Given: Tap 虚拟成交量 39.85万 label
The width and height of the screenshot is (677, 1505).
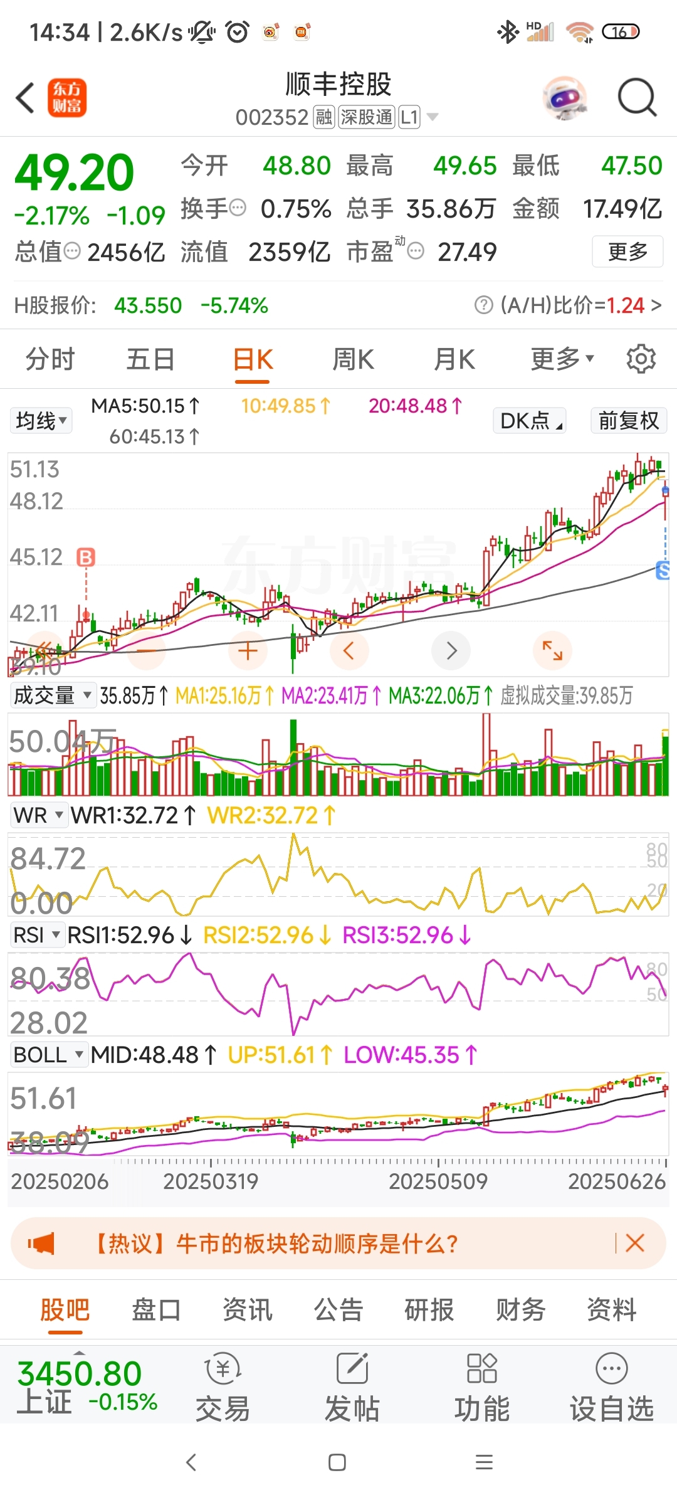Looking at the screenshot, I should (567, 695).
